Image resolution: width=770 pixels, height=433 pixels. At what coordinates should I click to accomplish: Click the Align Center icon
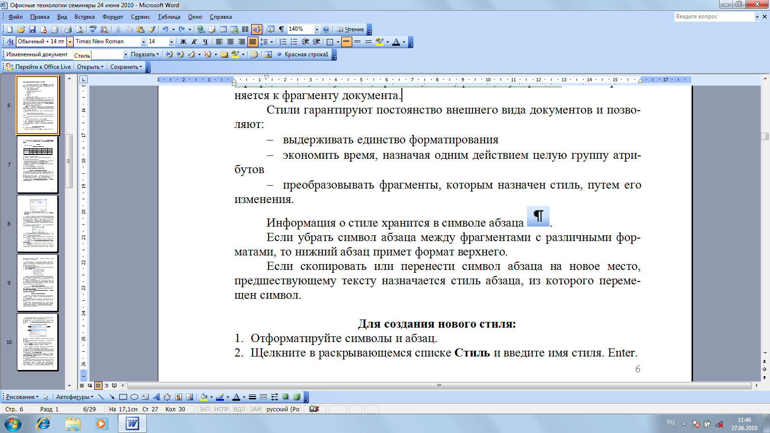231,42
